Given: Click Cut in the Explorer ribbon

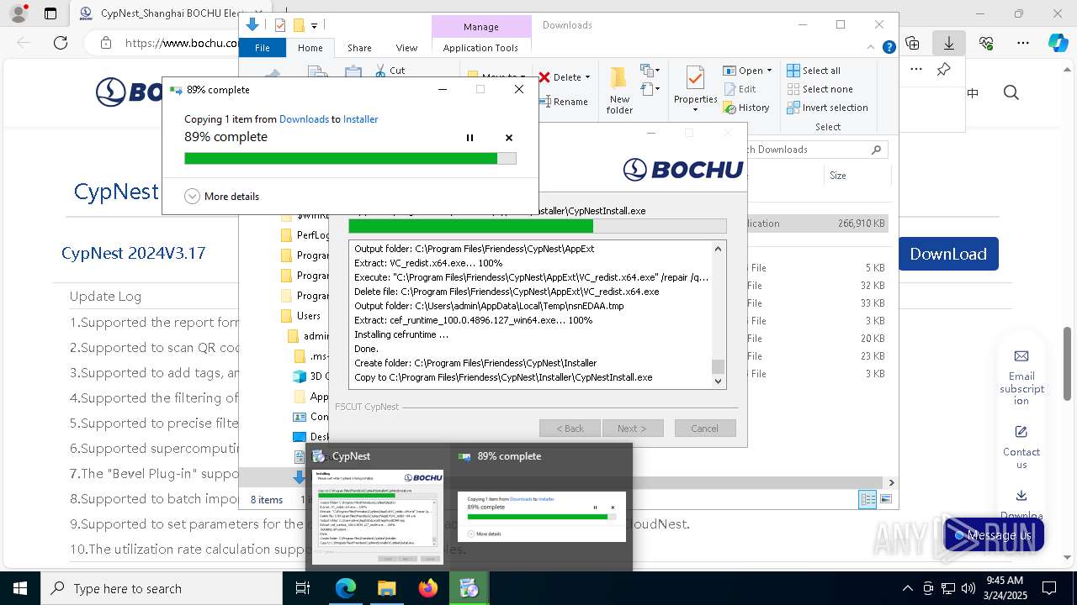Looking at the screenshot, I should [390, 71].
